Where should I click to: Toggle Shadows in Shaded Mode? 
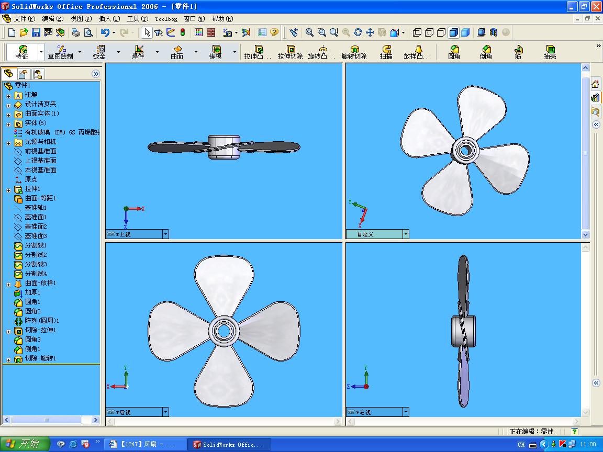481,32
